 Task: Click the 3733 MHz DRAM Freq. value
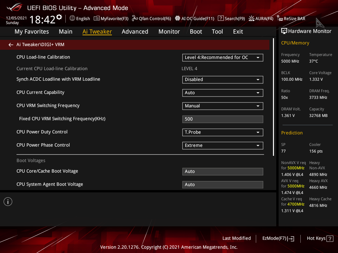tap(318, 98)
